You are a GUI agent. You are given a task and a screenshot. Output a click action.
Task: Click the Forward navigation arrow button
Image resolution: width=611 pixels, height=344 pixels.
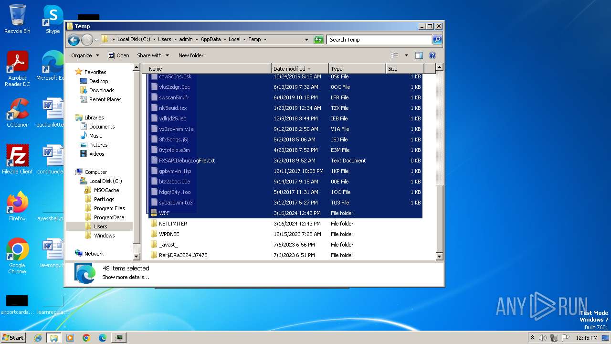(x=87, y=40)
